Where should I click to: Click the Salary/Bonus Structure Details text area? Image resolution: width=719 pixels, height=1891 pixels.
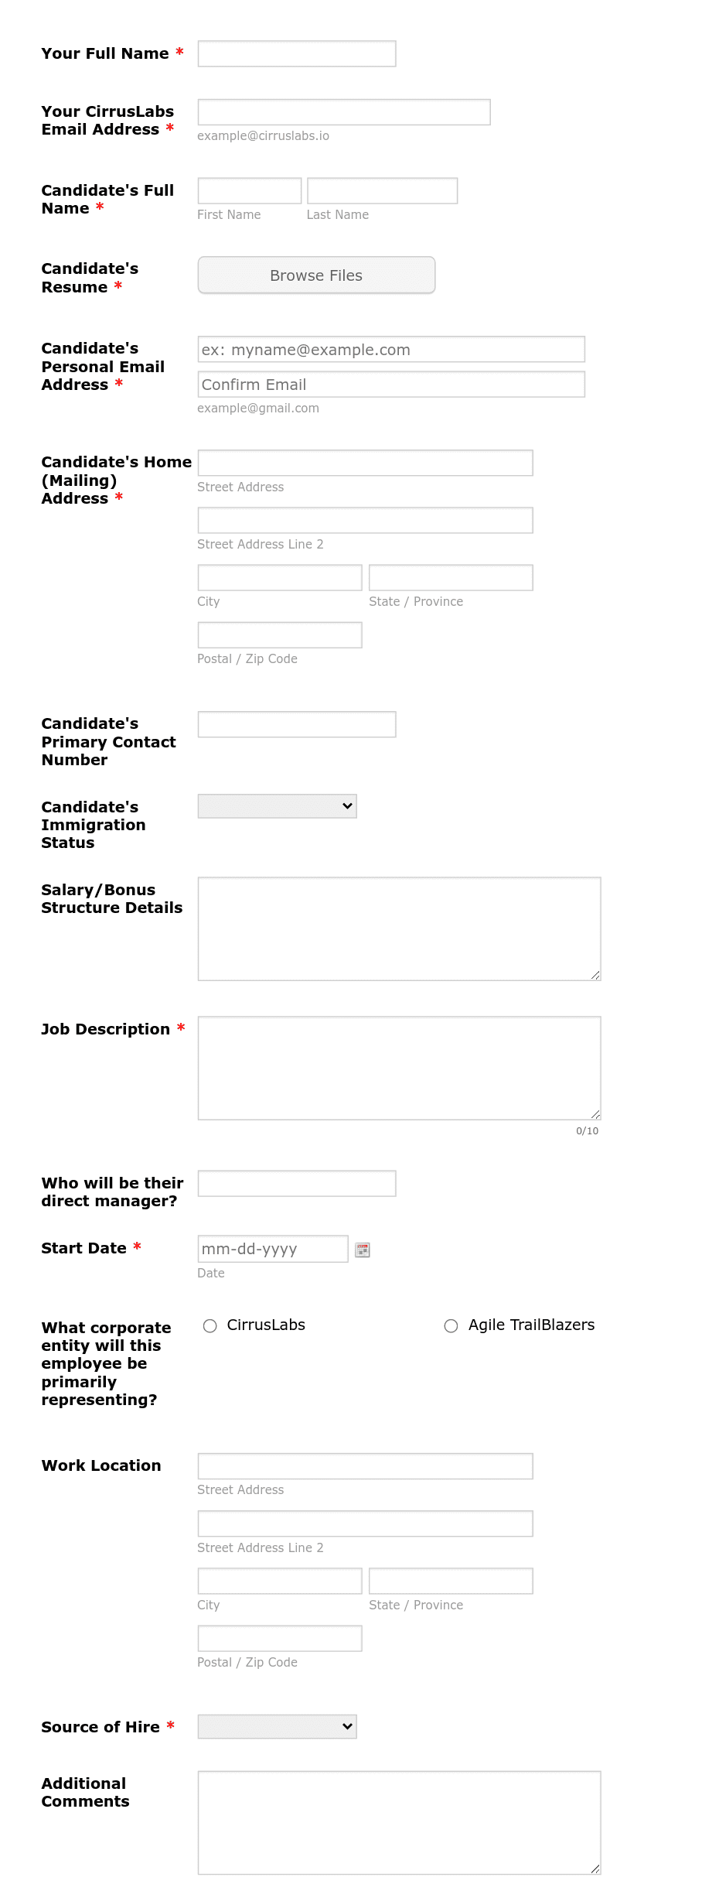coord(398,927)
